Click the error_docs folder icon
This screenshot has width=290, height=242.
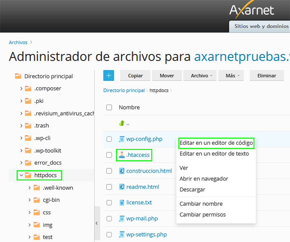(28, 163)
